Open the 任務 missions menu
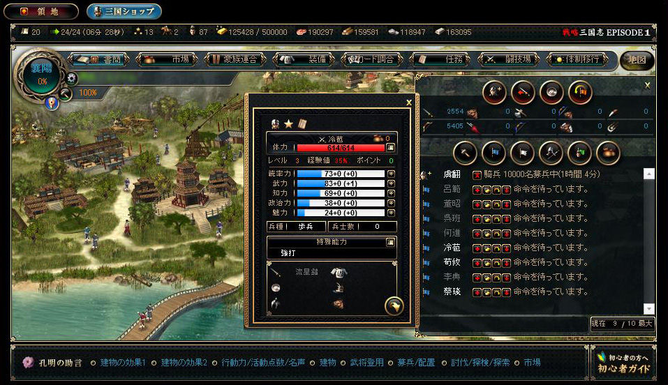Image resolution: width=668 pixels, height=385 pixels. click(440, 59)
